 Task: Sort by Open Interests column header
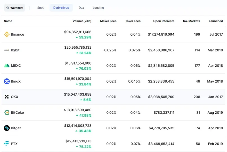pyautogui.click(x=164, y=21)
